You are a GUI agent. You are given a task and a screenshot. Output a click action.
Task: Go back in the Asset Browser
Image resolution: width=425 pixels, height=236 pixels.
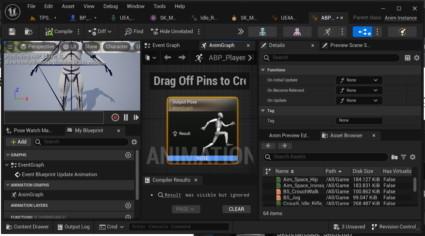pyautogui.click(x=268, y=146)
